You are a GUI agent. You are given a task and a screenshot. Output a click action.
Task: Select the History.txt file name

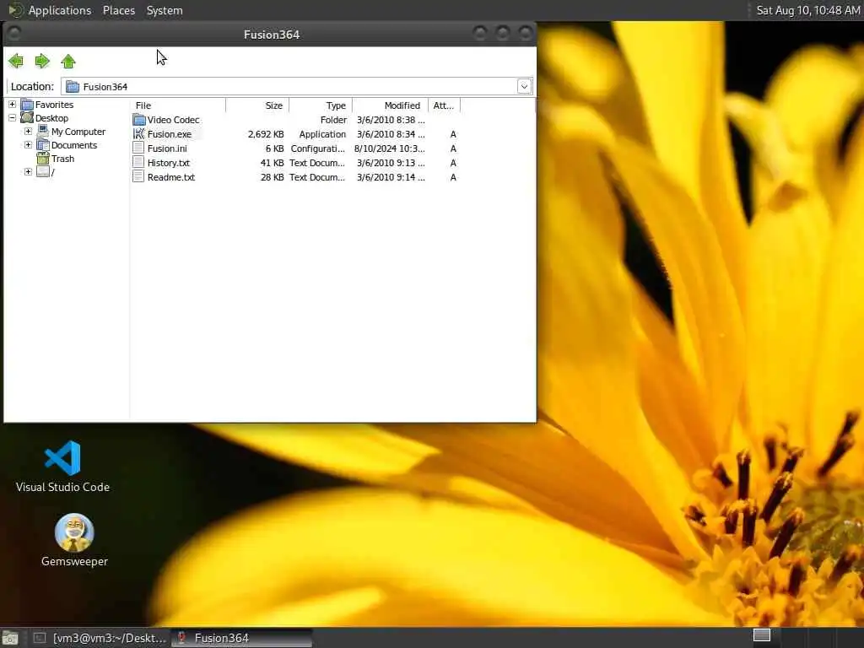tap(168, 163)
